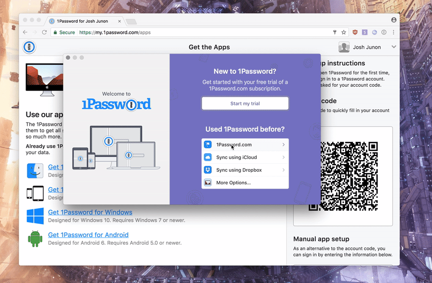Choose 1Password.com sign-in option
This screenshot has height=283, width=432.
[245, 145]
